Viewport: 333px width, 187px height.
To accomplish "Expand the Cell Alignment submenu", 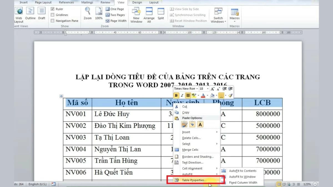I will (x=192, y=168).
